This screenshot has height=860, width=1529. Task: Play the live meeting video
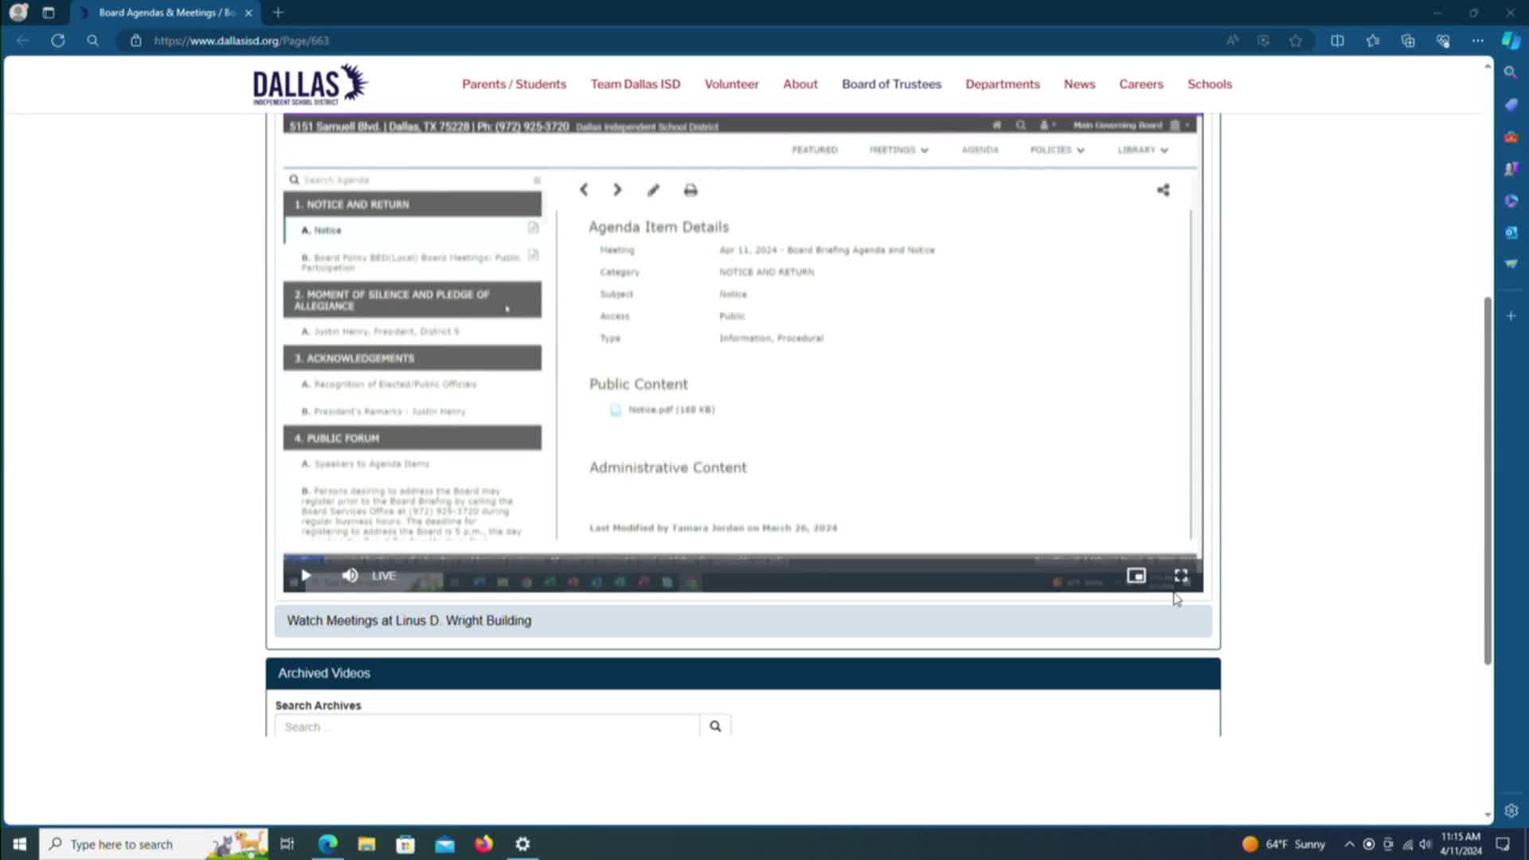[306, 576]
